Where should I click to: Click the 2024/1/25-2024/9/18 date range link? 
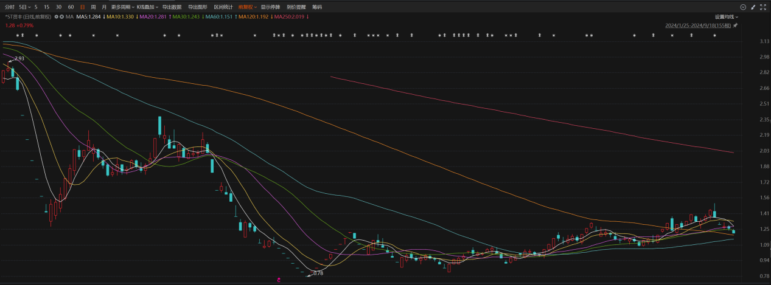click(x=698, y=26)
